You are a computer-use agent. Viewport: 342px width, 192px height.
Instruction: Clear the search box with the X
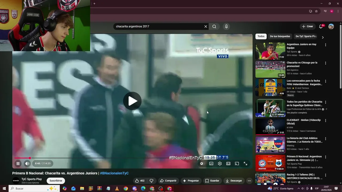[x=206, y=26]
